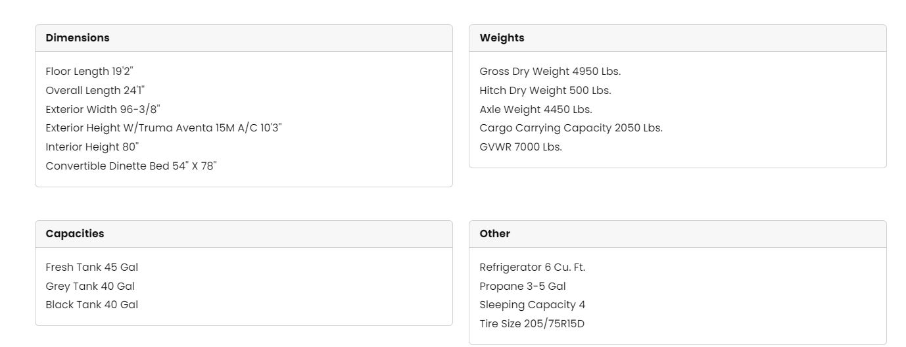Image resolution: width=906 pixels, height=347 pixels.
Task: Click Convertible Dinette Bed 54" X 78"
Action: (x=131, y=166)
